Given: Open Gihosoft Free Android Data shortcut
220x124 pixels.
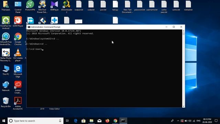Looking at the screenshot, I should pyautogui.click(x=6, y=39).
